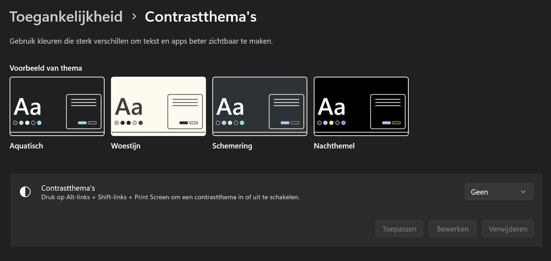Click the breadcrumb chevron separator
This screenshot has width=551, height=261.
134,16
